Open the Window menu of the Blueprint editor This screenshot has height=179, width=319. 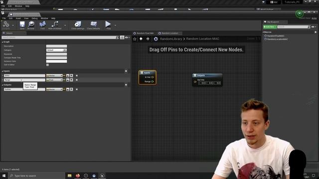tap(44, 18)
